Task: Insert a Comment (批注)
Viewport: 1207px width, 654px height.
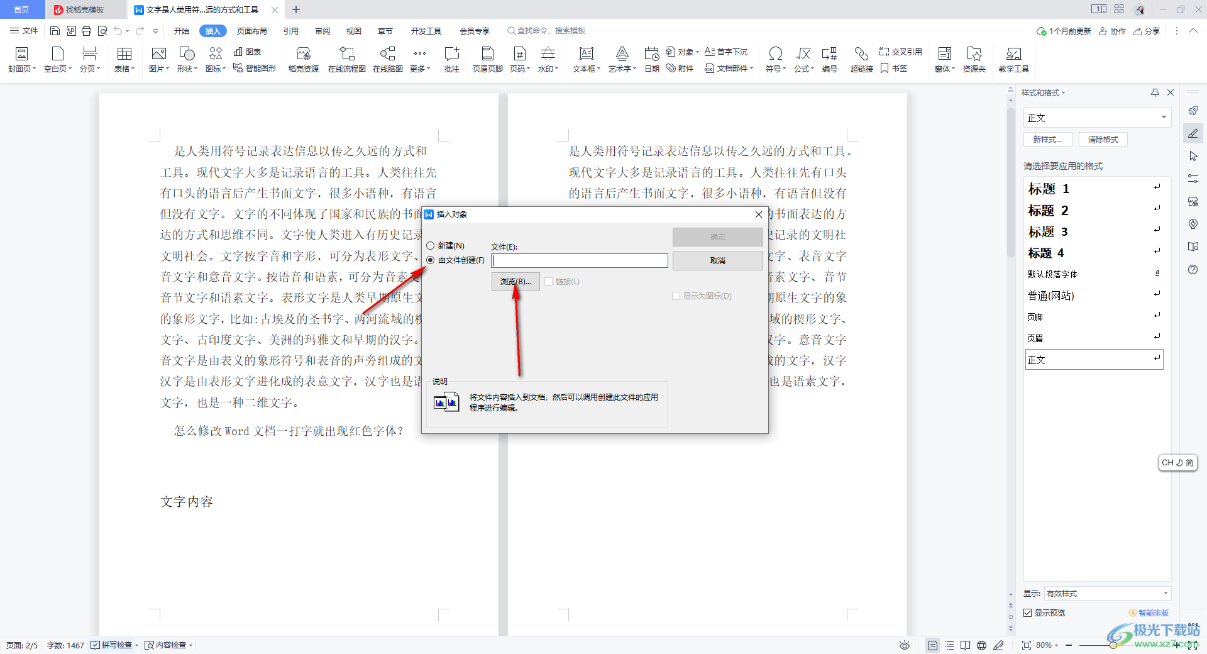Action: pos(452,60)
